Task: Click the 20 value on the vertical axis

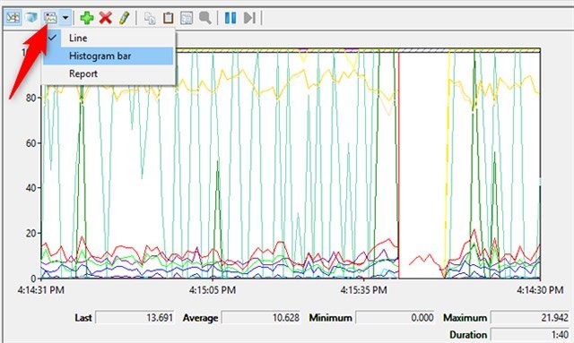Action: pos(30,233)
